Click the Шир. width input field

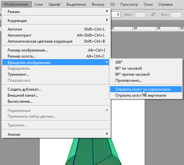140,15
